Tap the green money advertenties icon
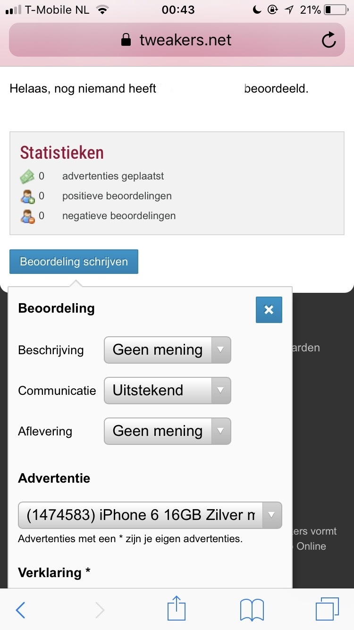Image resolution: width=354 pixels, height=630 pixels. (x=27, y=177)
